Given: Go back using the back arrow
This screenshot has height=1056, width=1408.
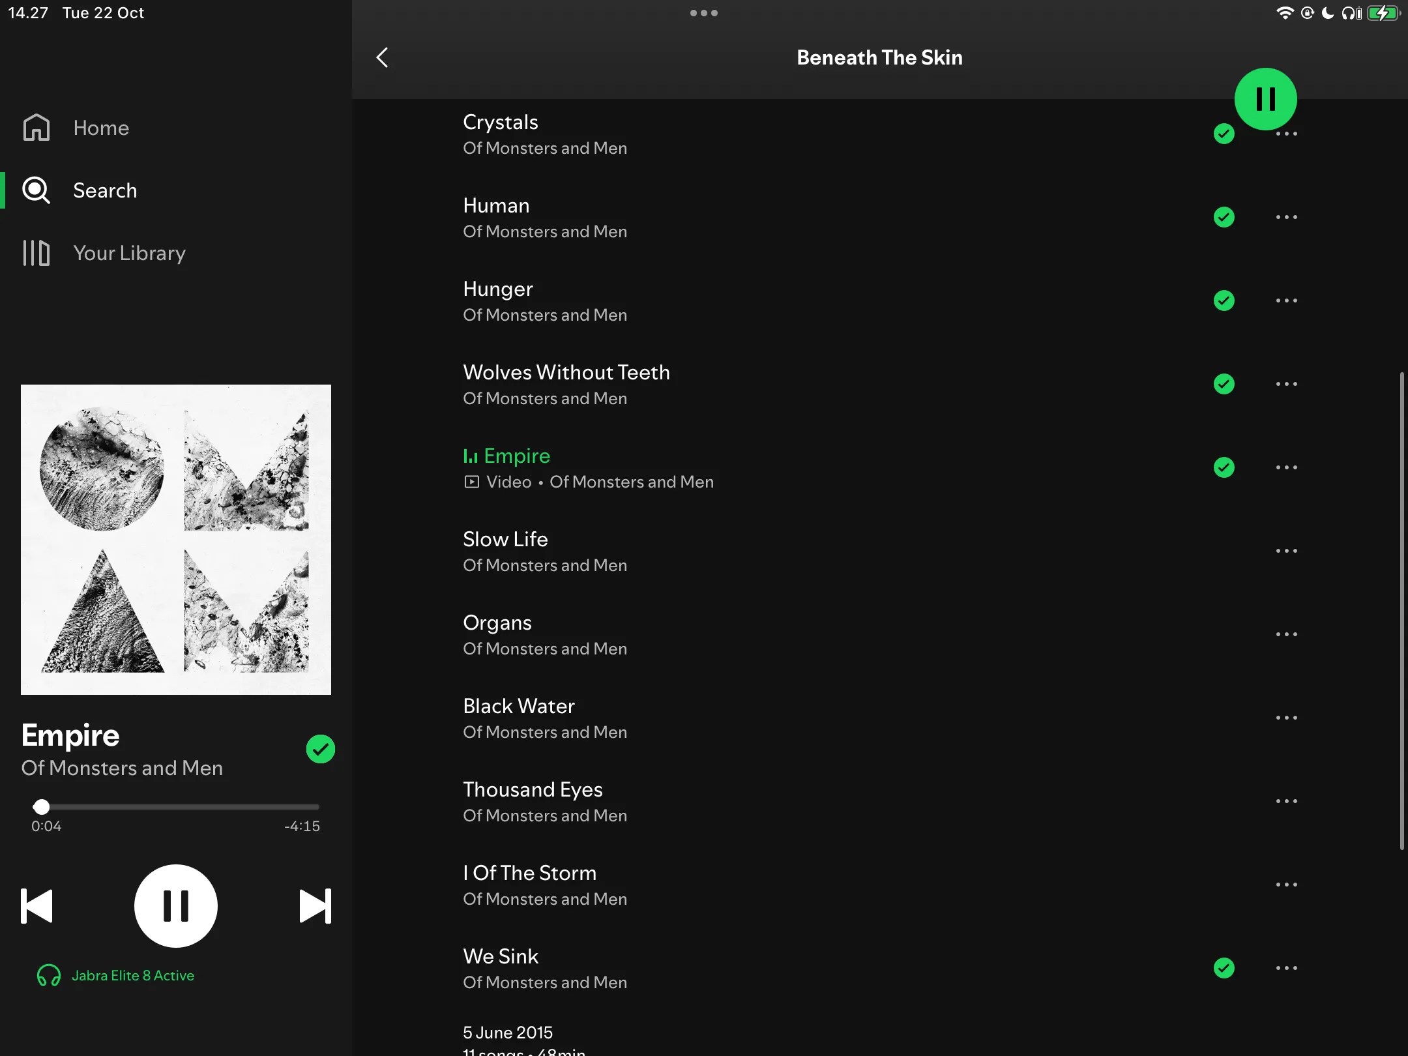Looking at the screenshot, I should (x=382, y=57).
